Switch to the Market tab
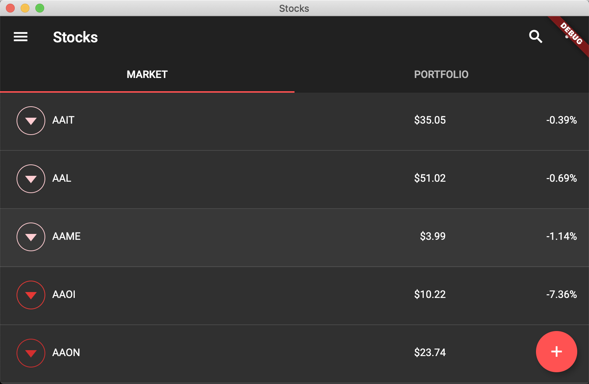This screenshot has width=589, height=384. coord(147,75)
